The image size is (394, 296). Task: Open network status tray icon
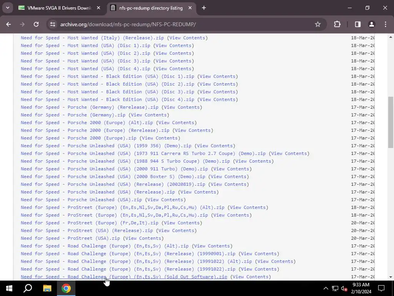pyautogui.click(x=335, y=288)
